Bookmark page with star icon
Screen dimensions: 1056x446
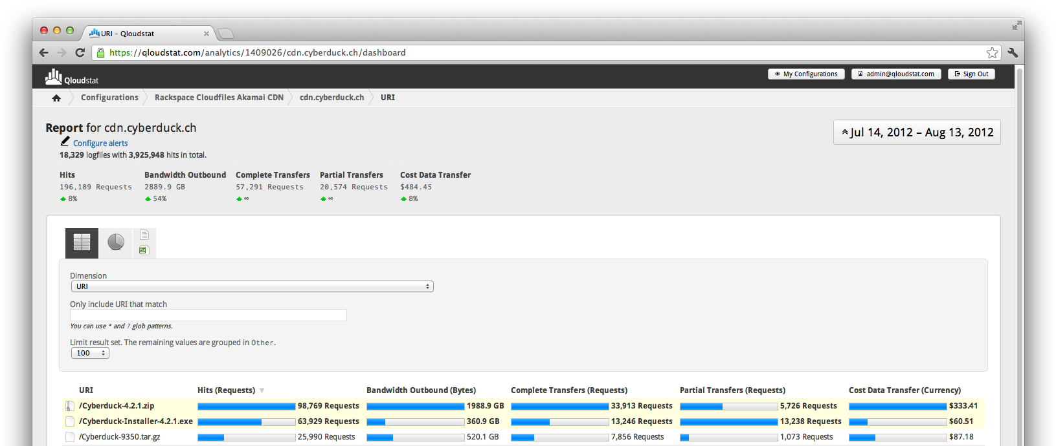tap(992, 52)
